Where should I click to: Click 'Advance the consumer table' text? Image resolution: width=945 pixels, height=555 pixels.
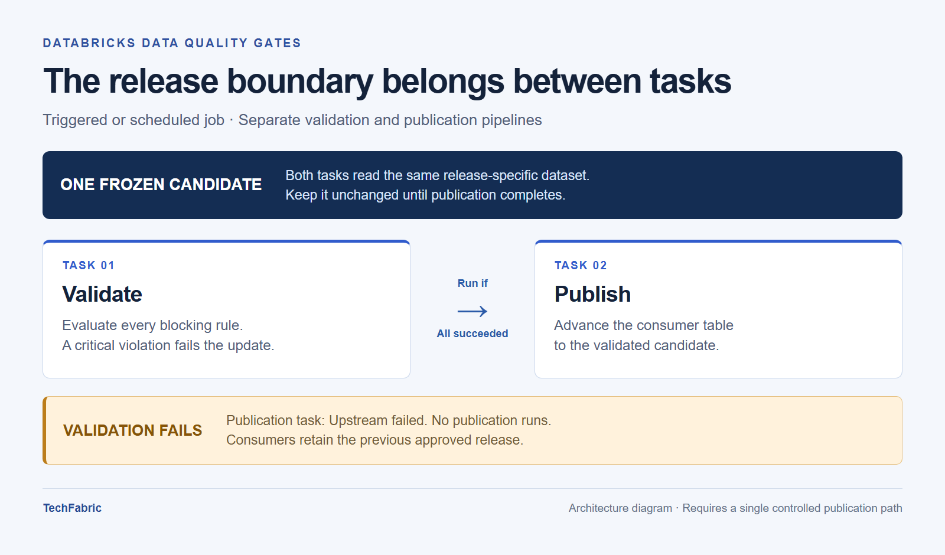[644, 325]
